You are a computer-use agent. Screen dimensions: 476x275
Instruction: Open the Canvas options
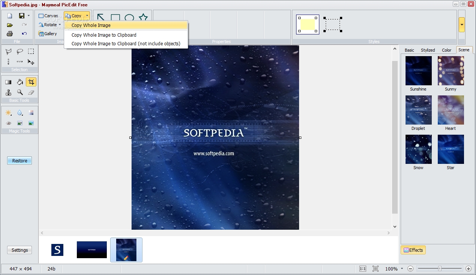[x=48, y=16]
